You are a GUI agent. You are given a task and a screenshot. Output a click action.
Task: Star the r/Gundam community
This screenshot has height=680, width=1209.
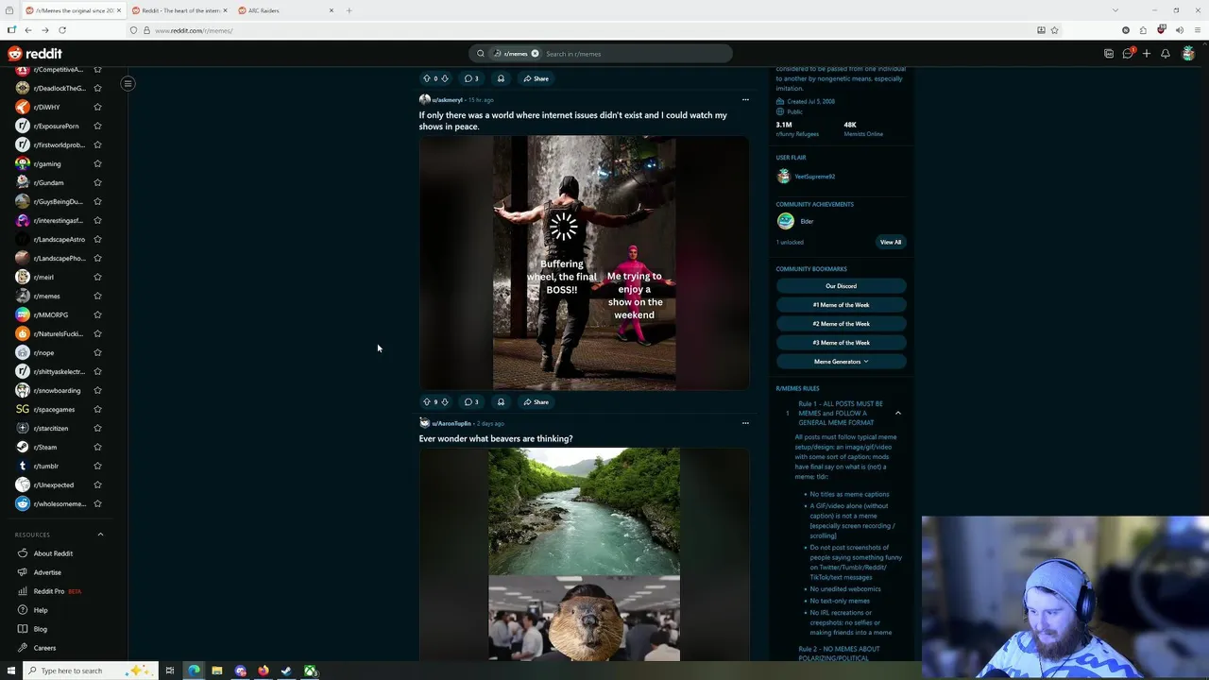click(97, 182)
